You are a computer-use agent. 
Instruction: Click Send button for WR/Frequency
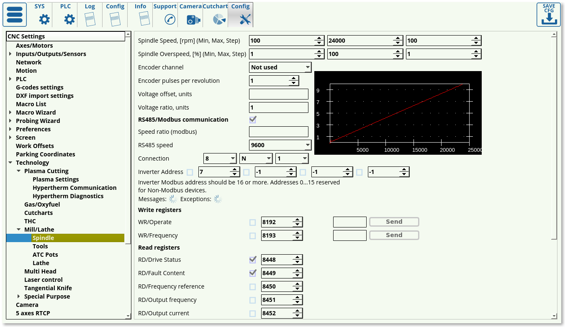point(394,235)
